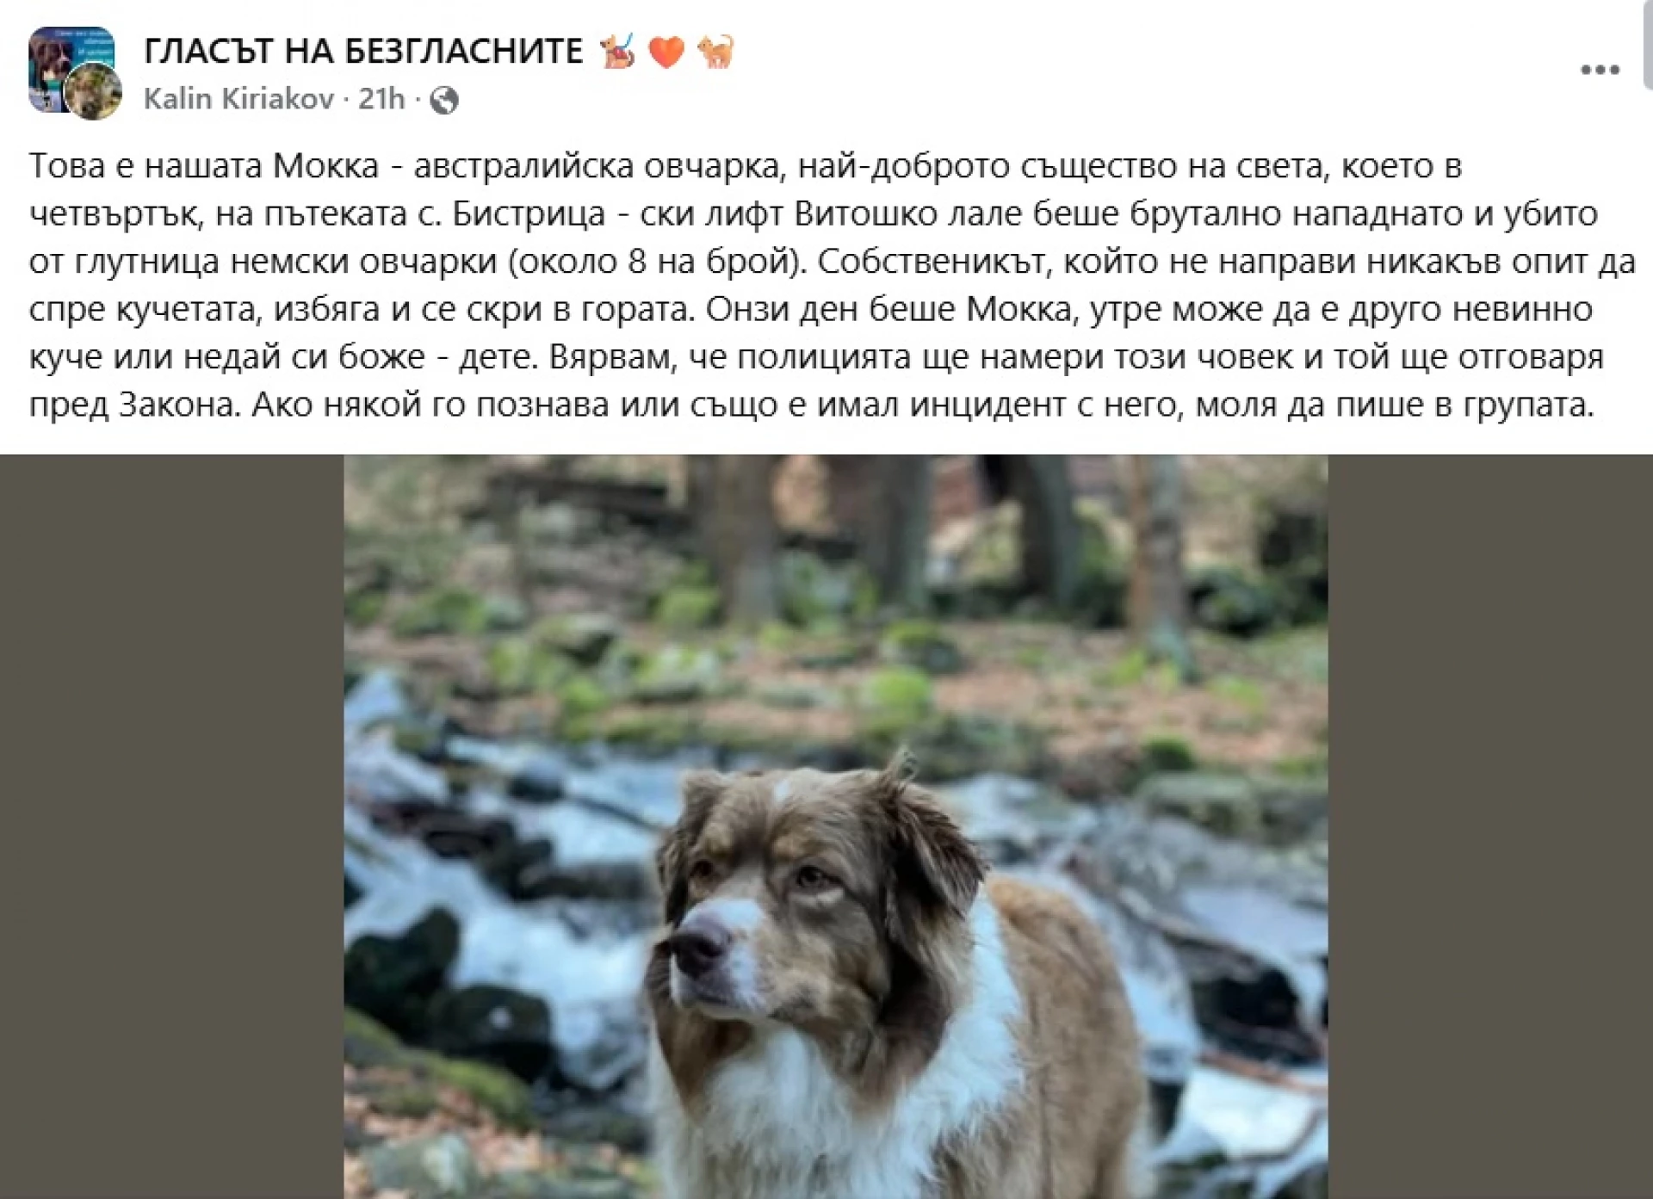Open the ГЛАСЪТ НА БЕЗГЛАСНИТЕ group page
This screenshot has height=1199, width=1653.
pyautogui.click(x=363, y=53)
